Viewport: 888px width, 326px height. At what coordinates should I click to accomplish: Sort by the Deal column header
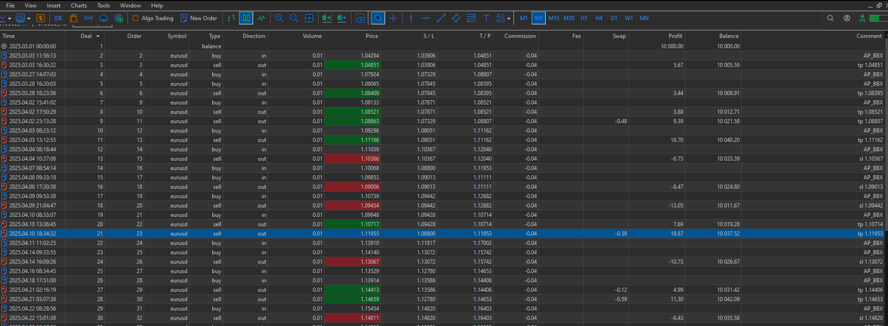[x=86, y=36]
